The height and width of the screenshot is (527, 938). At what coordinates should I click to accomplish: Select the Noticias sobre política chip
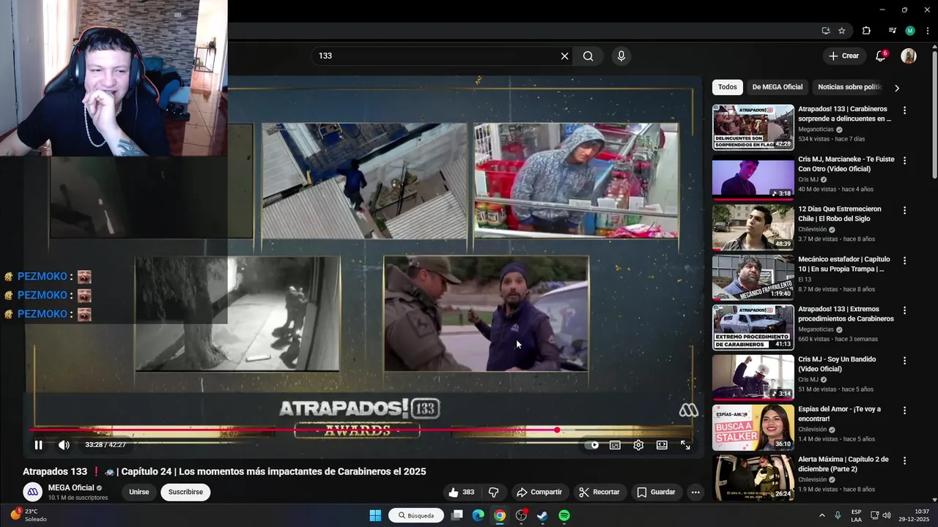click(850, 87)
